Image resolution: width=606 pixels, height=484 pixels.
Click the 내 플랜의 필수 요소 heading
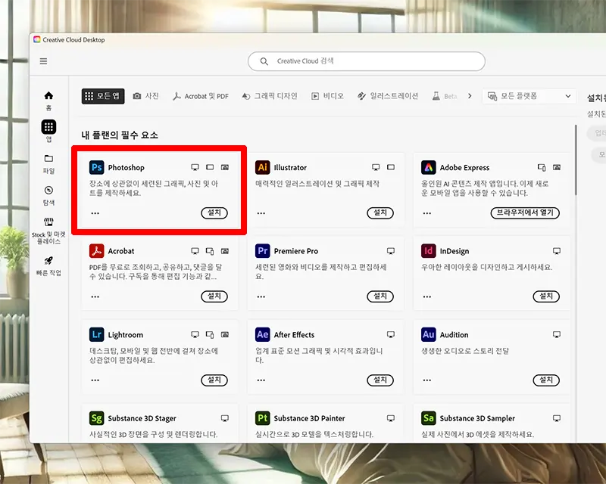click(120, 135)
